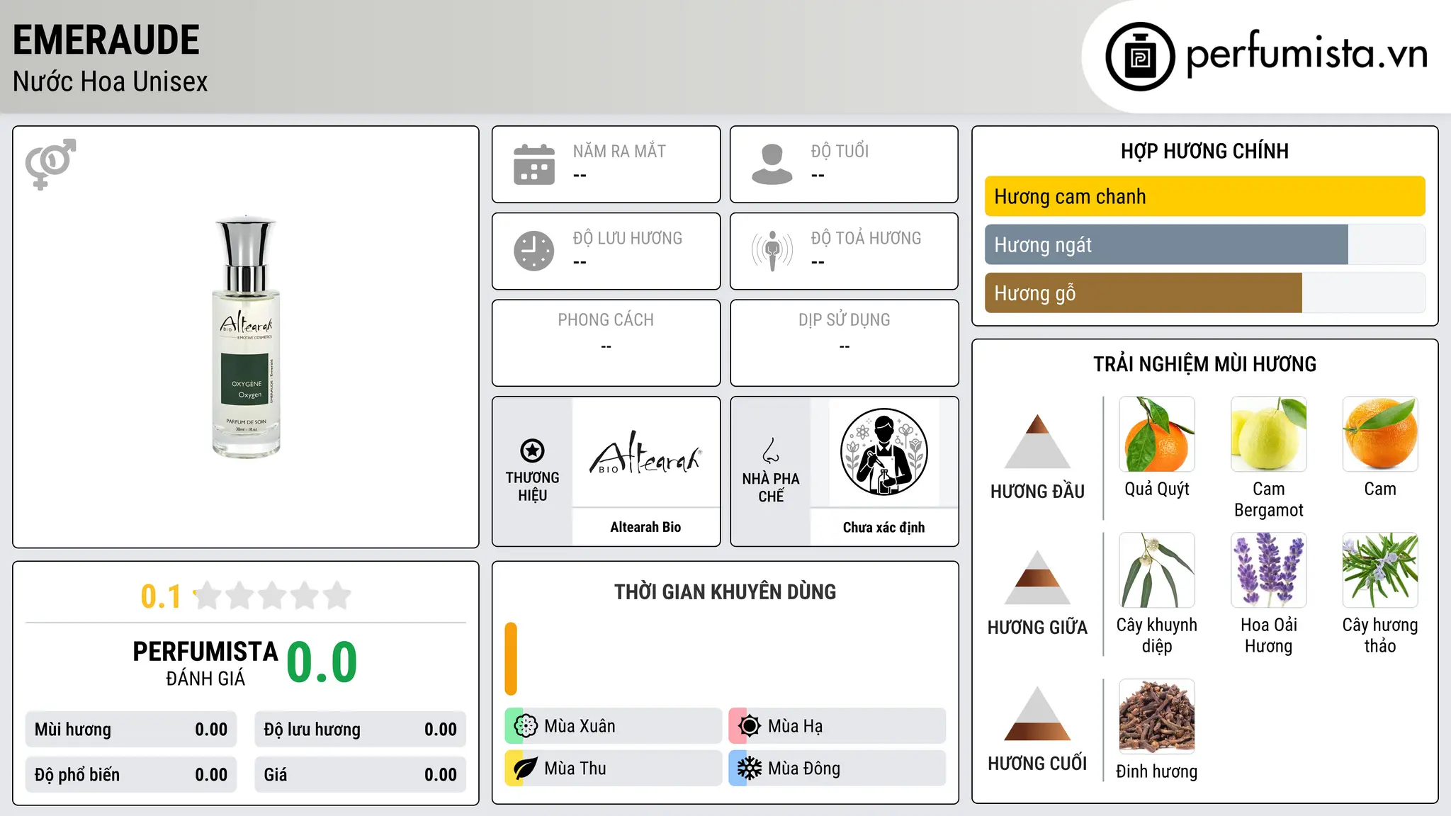Screen dimensions: 1451x816
Task: Click the unisex gender symbol icon
Action: tap(50, 164)
